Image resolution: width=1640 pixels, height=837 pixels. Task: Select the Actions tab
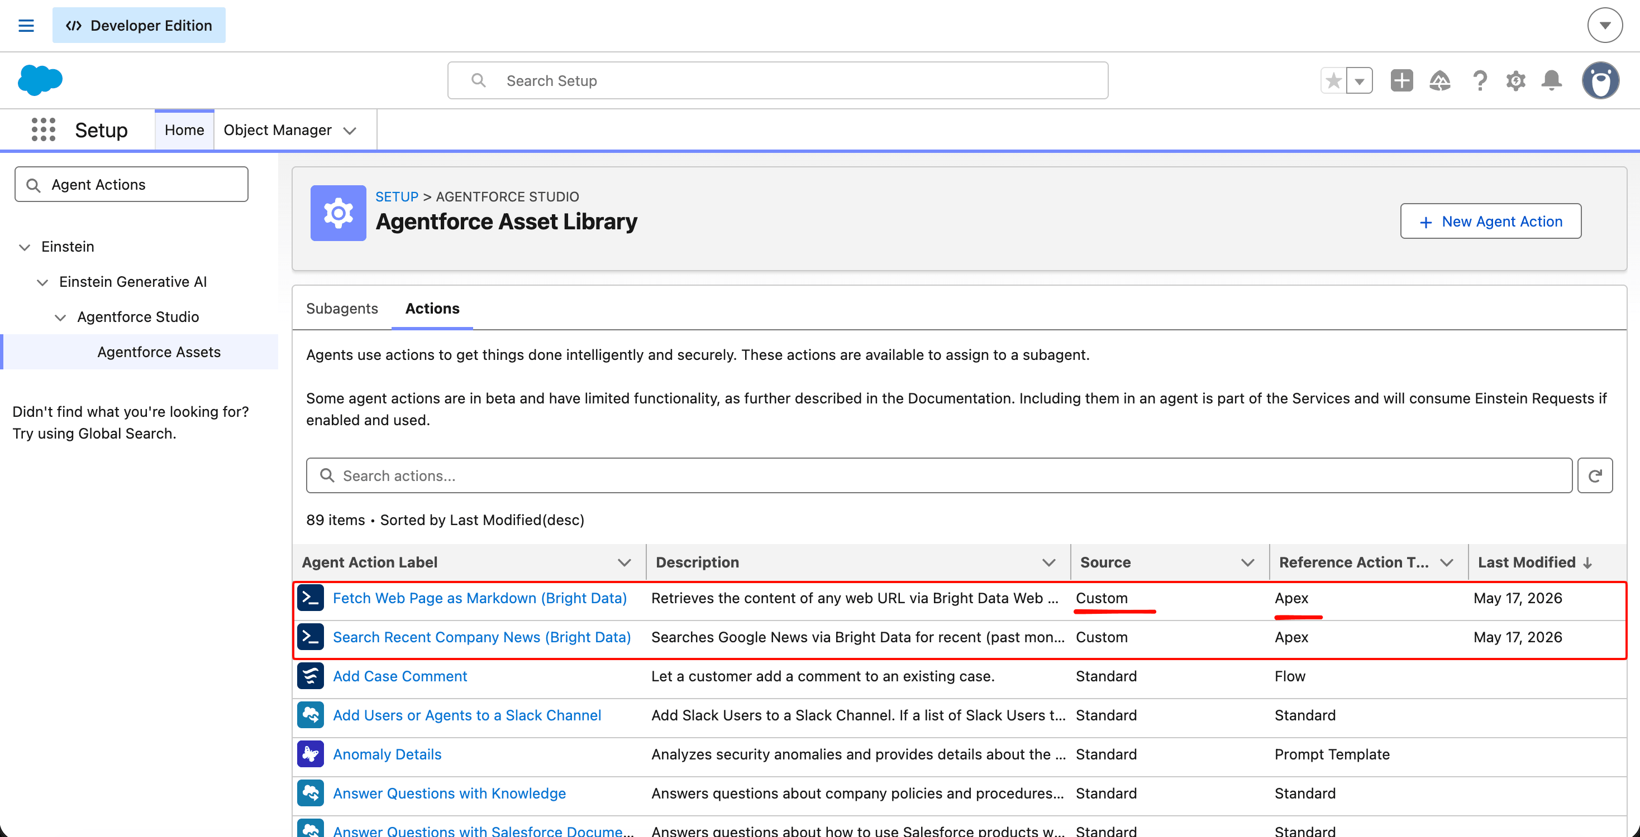click(x=432, y=309)
